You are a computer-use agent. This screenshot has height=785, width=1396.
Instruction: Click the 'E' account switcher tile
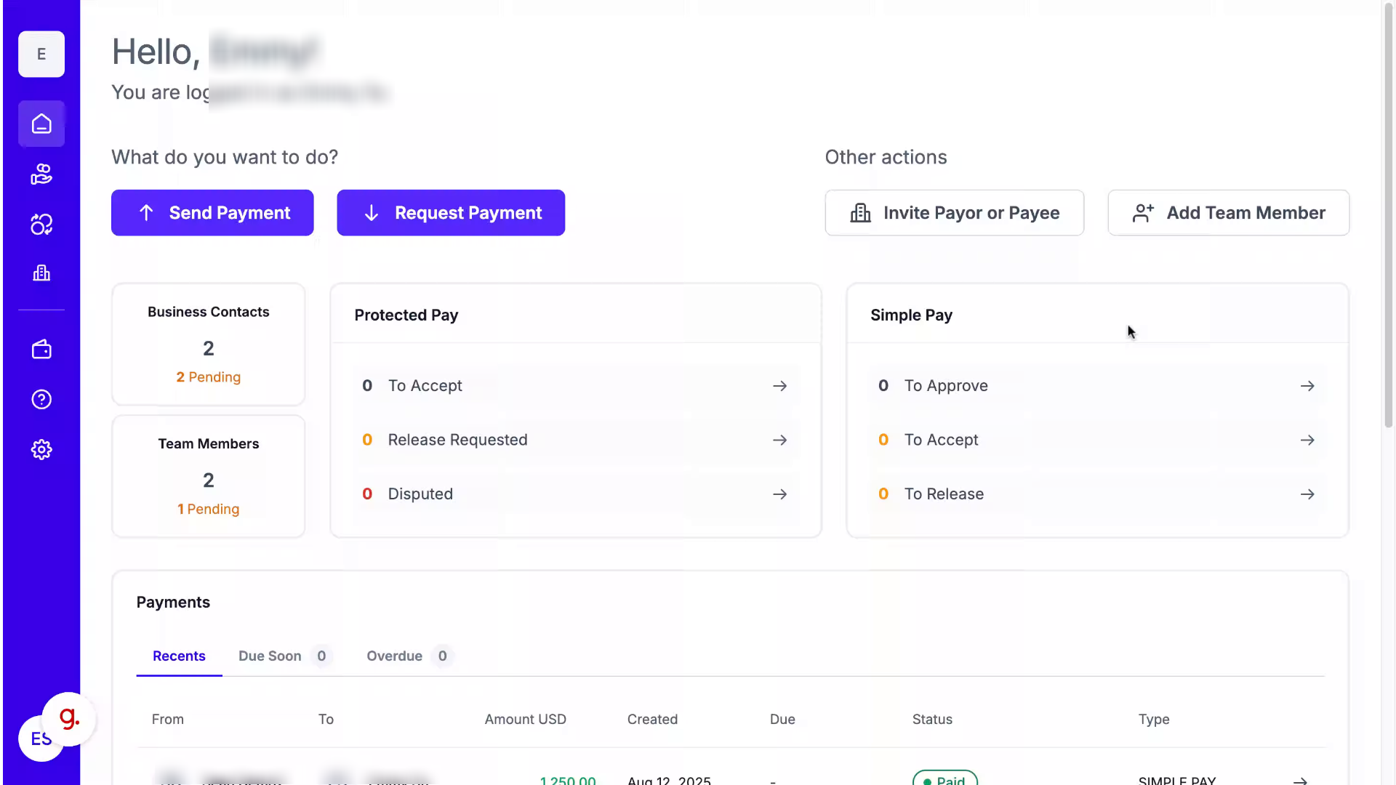point(41,55)
